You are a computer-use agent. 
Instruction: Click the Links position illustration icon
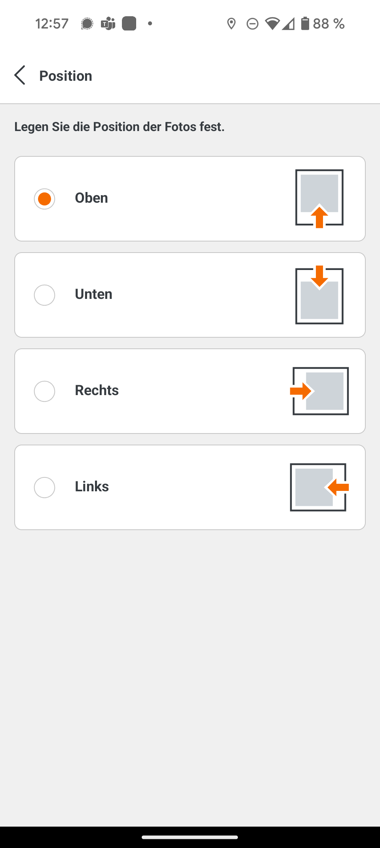(x=319, y=487)
